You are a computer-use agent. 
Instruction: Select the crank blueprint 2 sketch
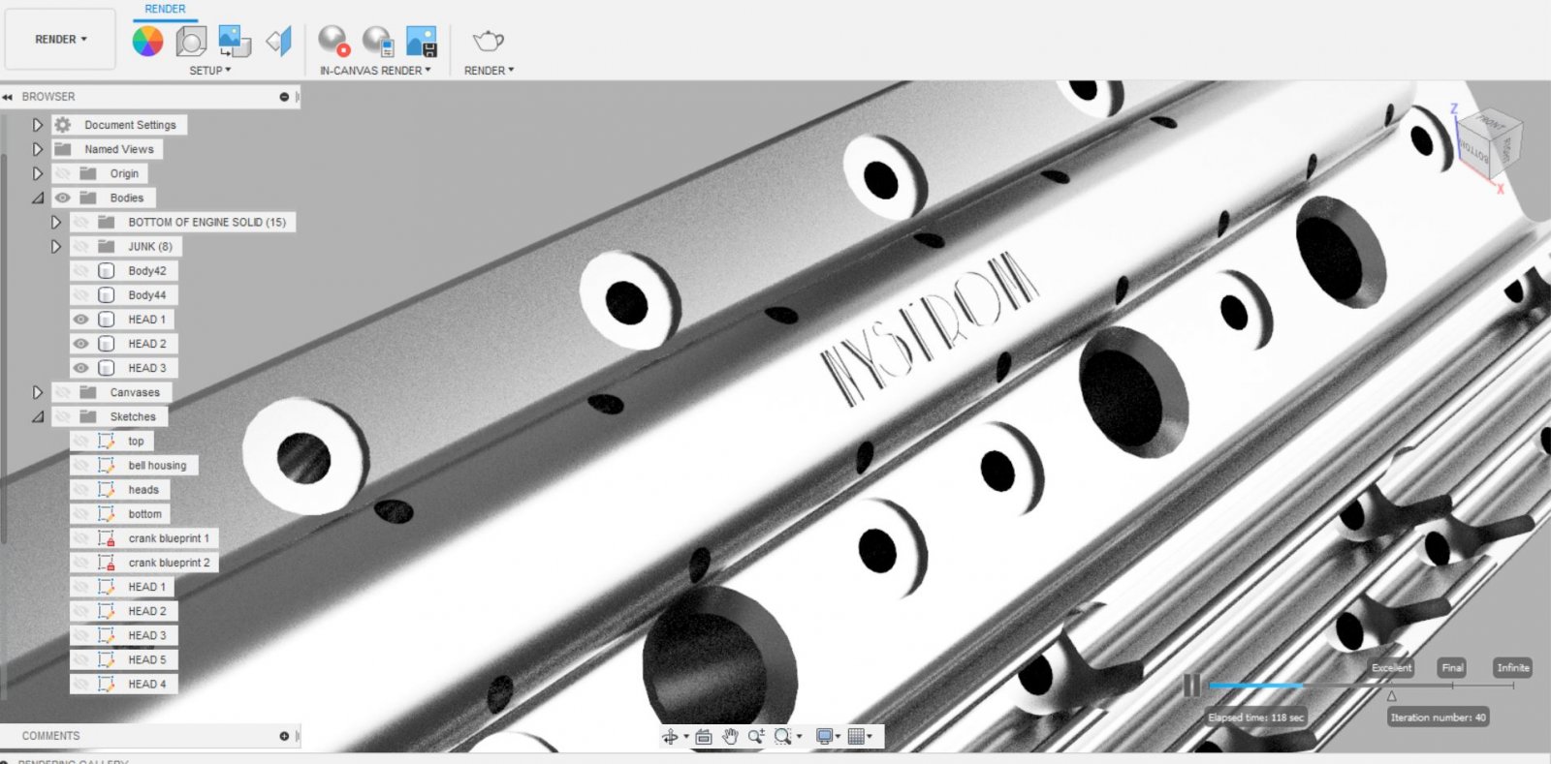click(169, 563)
